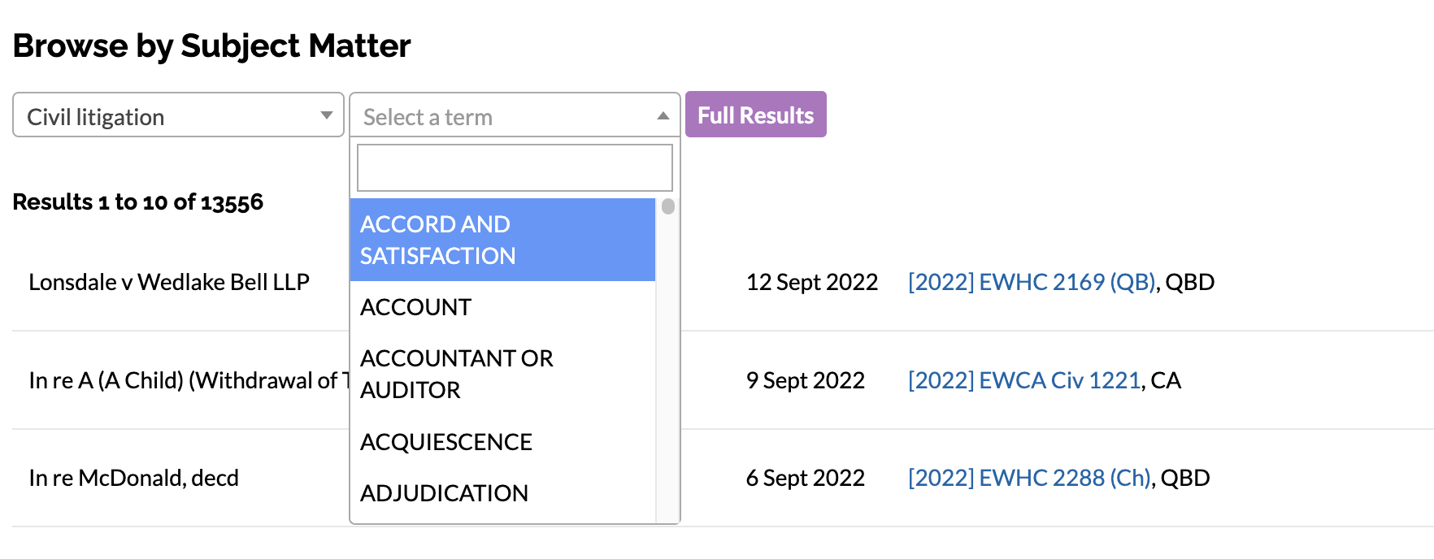Focus the term search input field
This screenshot has height=559, width=1434.
click(515, 168)
